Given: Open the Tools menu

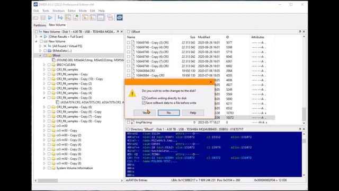Looking at the screenshot, I should (46, 11).
